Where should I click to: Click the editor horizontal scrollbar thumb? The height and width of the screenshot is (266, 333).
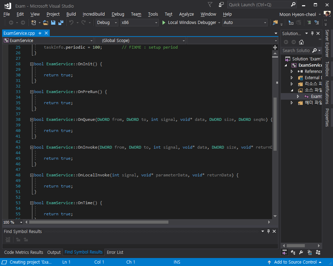click(98, 222)
